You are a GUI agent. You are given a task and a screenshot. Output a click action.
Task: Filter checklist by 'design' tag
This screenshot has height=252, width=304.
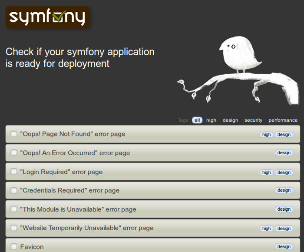230,120
